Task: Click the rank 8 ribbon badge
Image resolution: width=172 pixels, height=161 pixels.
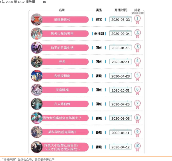Action: tap(137, 118)
